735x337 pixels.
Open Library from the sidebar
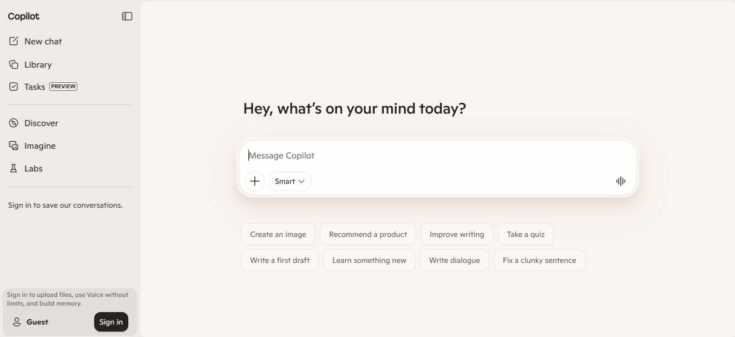point(38,64)
